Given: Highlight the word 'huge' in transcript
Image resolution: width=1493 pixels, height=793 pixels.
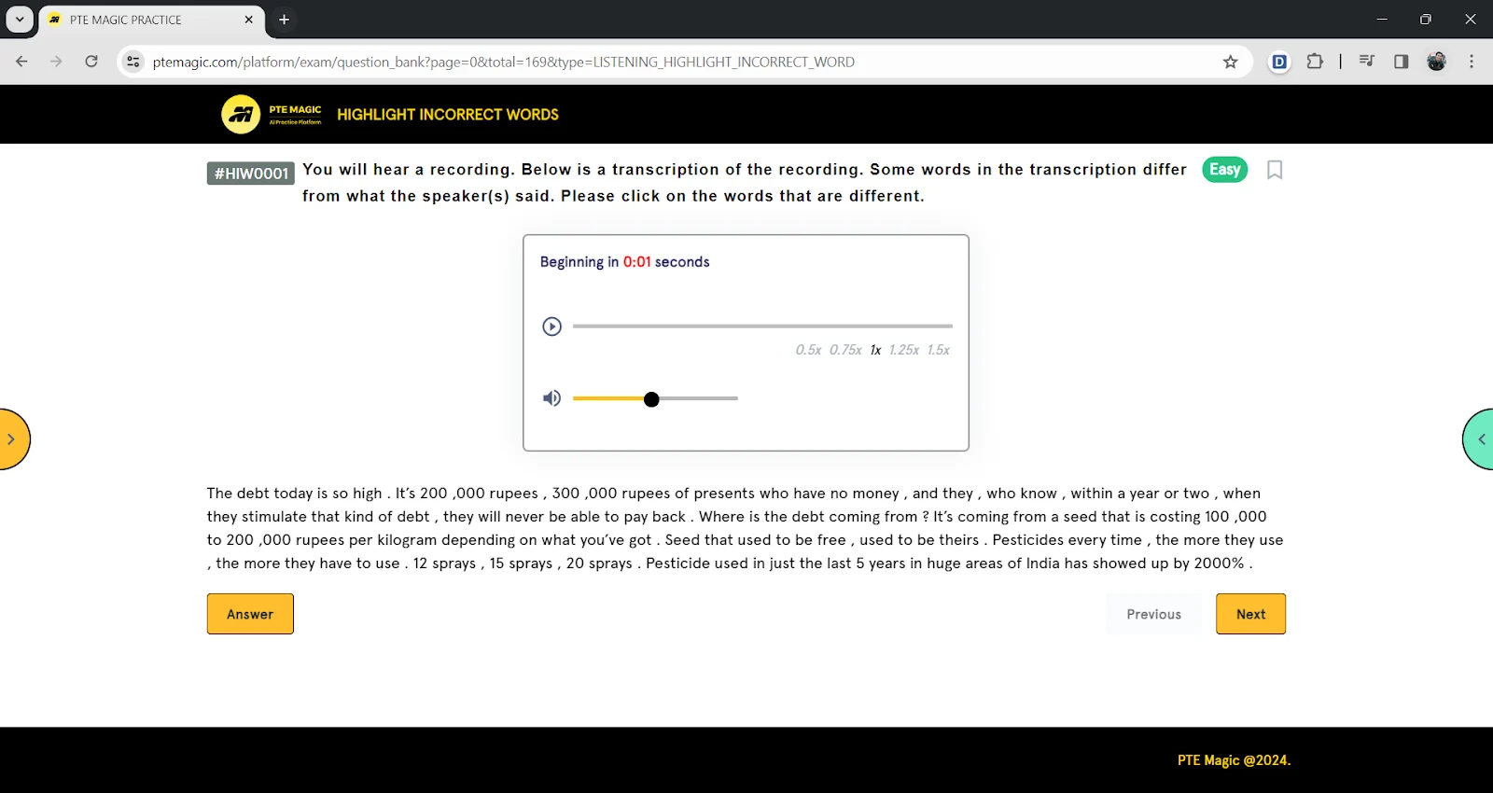Looking at the screenshot, I should point(943,563).
